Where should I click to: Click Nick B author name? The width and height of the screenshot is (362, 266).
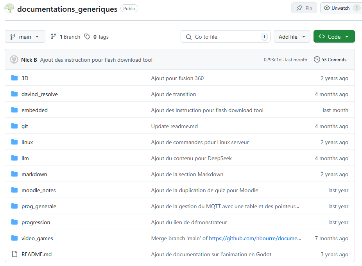coord(29,60)
